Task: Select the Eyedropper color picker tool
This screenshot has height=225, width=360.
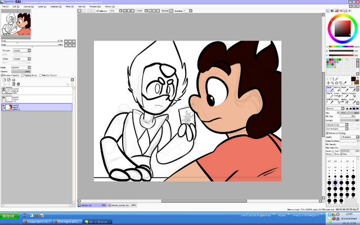Action: (345, 83)
